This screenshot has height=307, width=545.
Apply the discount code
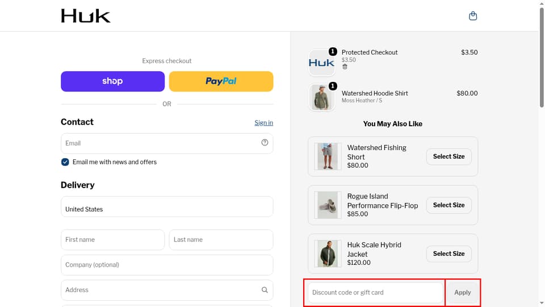point(462,293)
